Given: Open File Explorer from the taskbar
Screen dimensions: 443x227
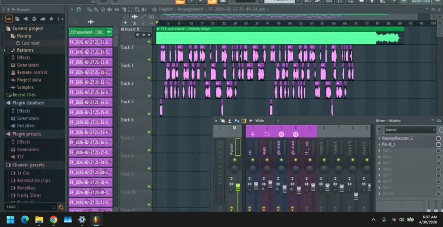Looking at the screenshot, I should point(39,219).
